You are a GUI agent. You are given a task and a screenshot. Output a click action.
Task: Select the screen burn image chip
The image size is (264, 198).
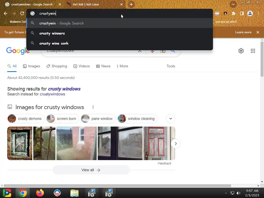[x=62, y=119]
